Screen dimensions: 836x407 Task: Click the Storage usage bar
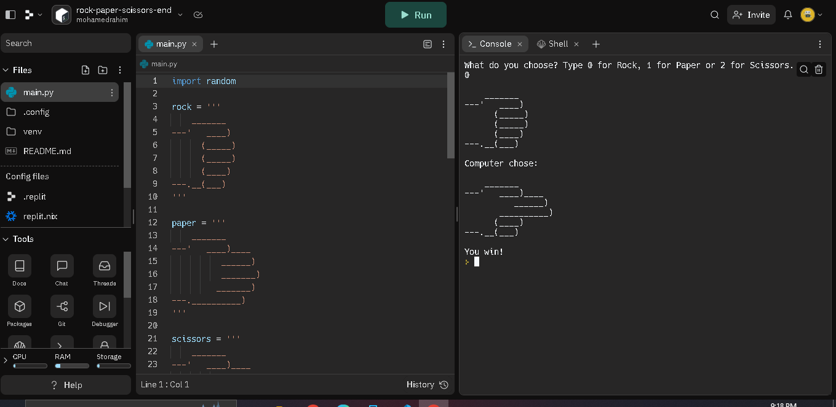point(114,366)
